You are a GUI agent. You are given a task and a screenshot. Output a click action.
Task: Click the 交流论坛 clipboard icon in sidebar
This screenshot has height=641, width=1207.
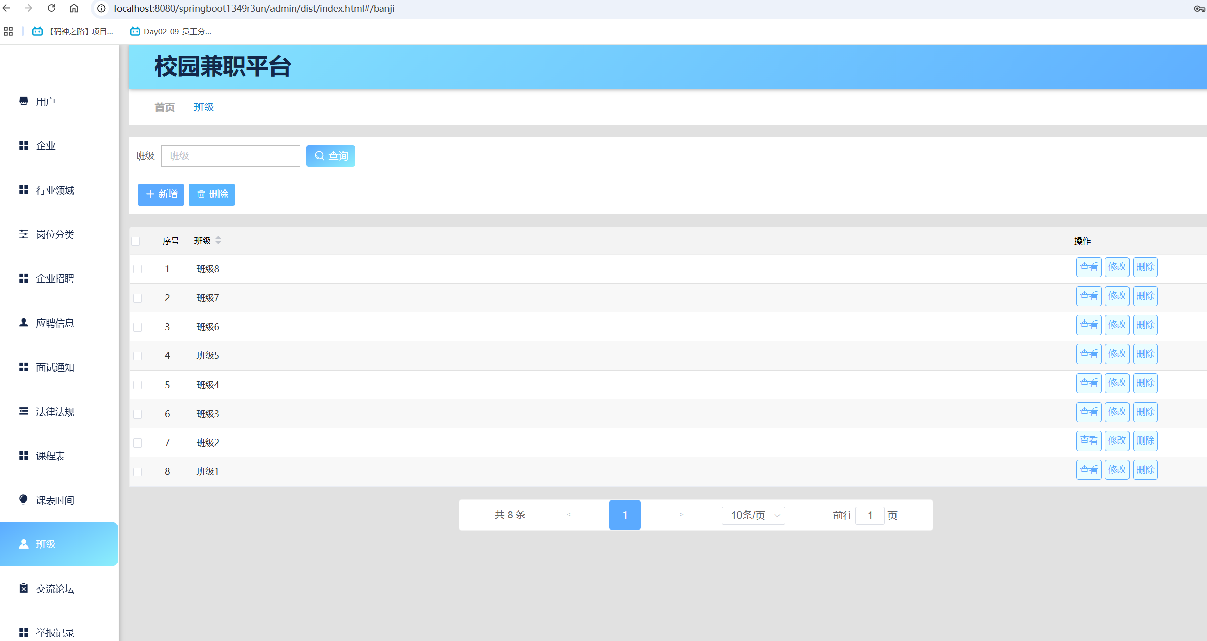23,588
